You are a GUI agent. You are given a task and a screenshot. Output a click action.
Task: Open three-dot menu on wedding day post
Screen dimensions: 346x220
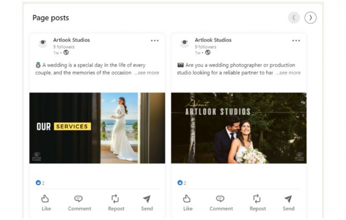[x=155, y=40]
